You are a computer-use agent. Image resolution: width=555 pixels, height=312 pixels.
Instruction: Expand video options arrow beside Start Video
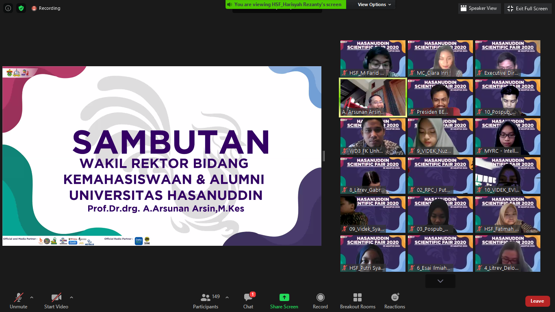click(72, 297)
